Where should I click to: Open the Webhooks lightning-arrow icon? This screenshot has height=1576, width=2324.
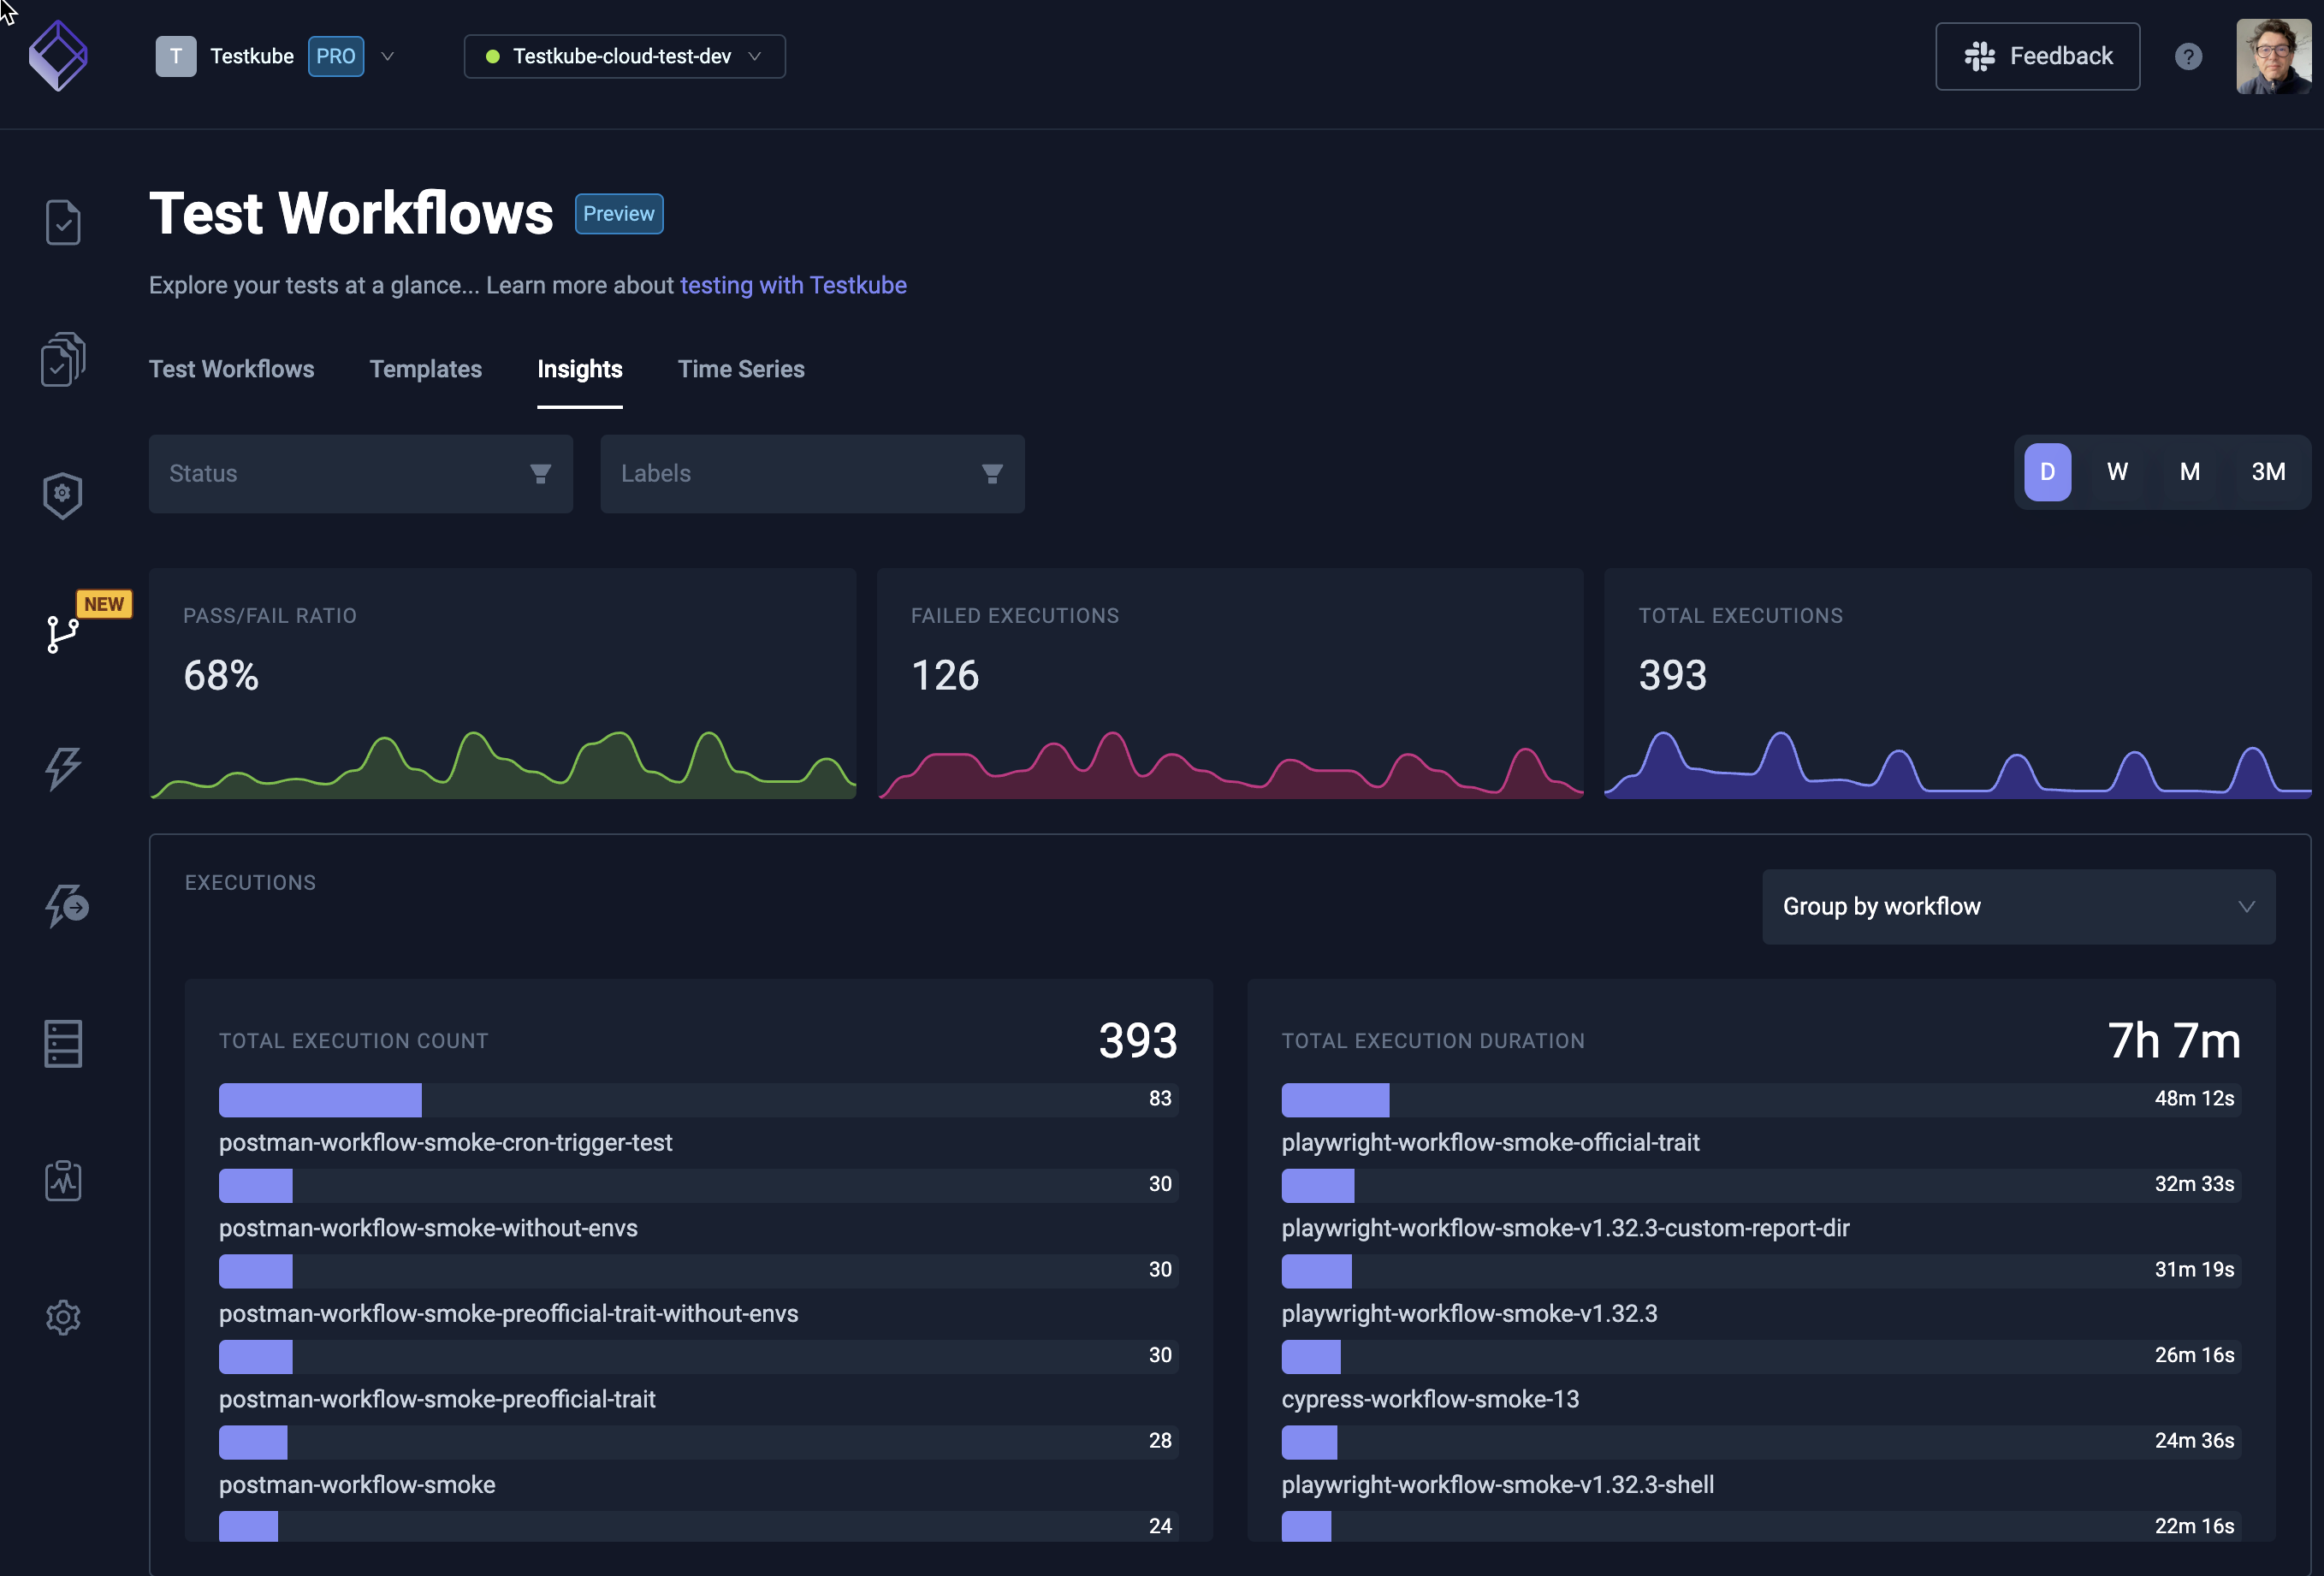(66, 906)
